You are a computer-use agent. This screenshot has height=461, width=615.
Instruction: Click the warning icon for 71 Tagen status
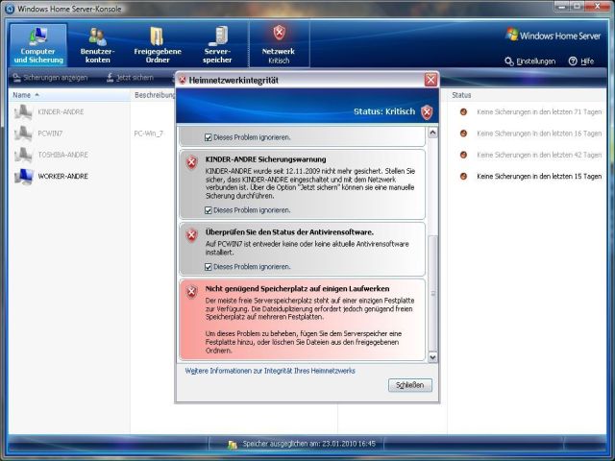click(463, 112)
